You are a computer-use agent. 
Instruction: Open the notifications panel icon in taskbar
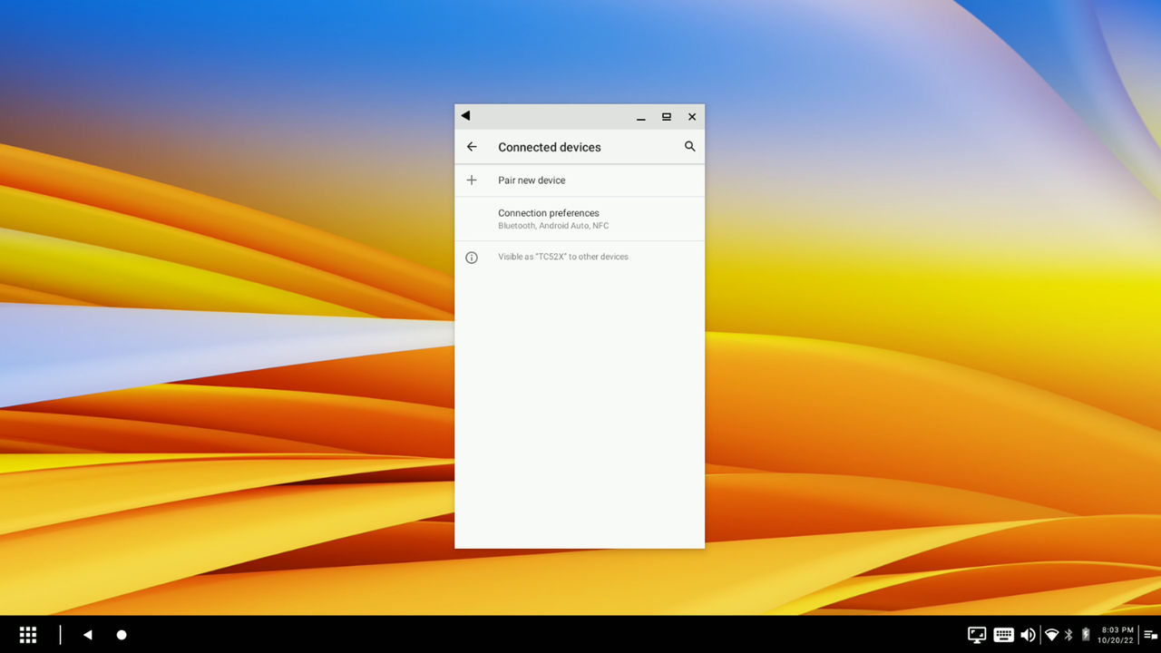(x=1150, y=635)
